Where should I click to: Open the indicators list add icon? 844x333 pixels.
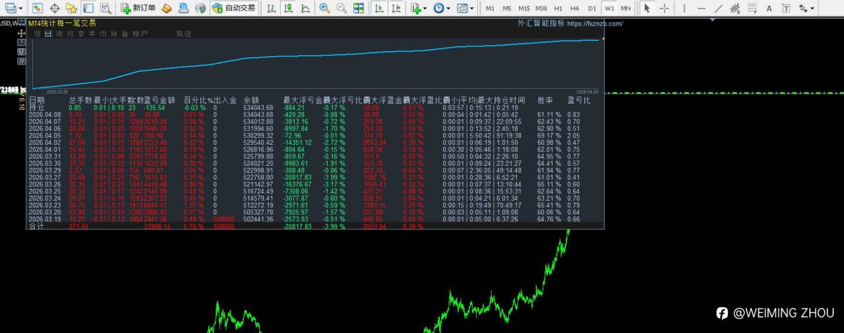[x=415, y=8]
